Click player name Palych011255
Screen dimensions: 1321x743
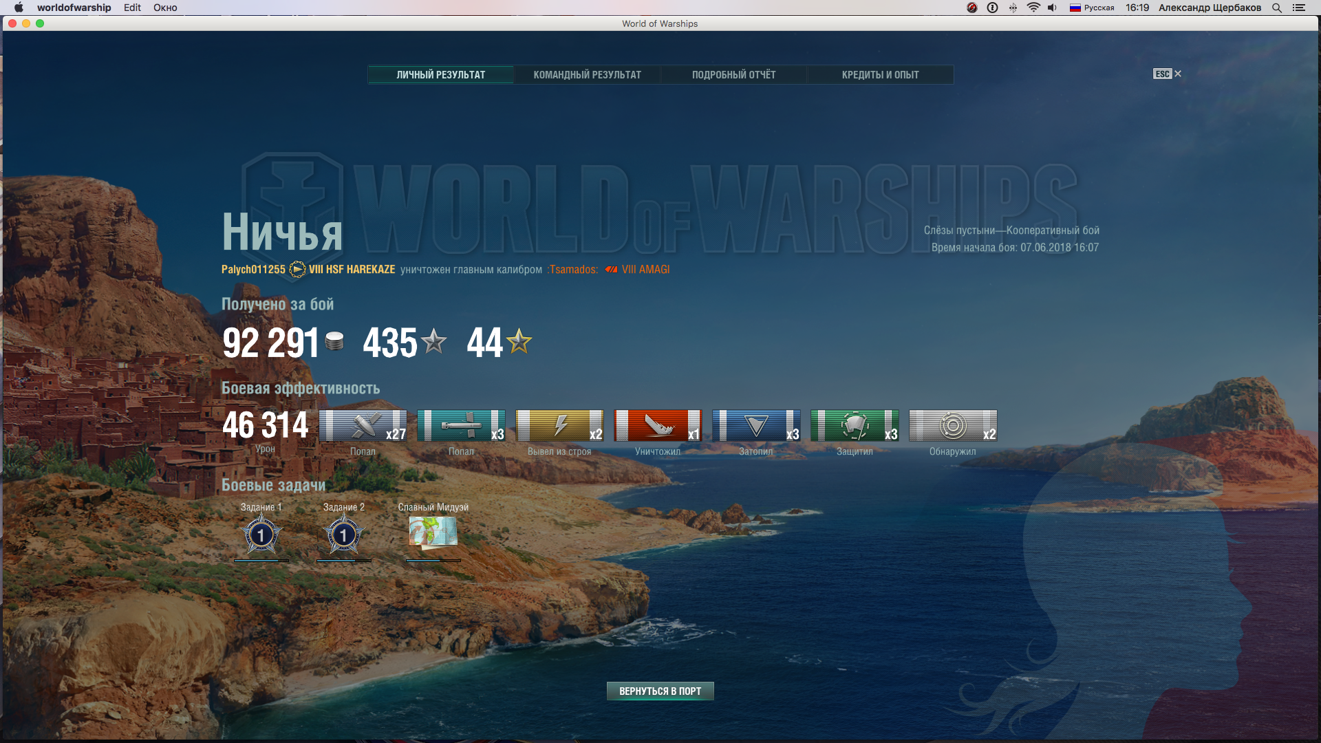(x=253, y=270)
